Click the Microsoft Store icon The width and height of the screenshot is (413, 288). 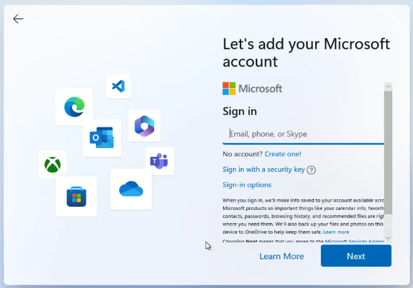point(76,197)
